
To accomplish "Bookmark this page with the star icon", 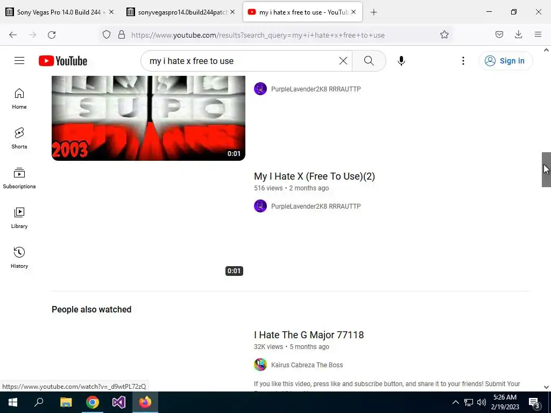I will 444,35.
